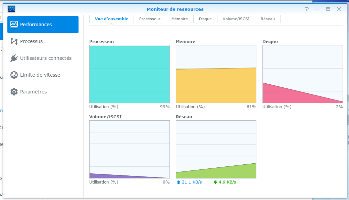The width and height of the screenshot is (349, 200).
Task: Click the Resource Monitor app icon in title bar
Action: [11, 9]
